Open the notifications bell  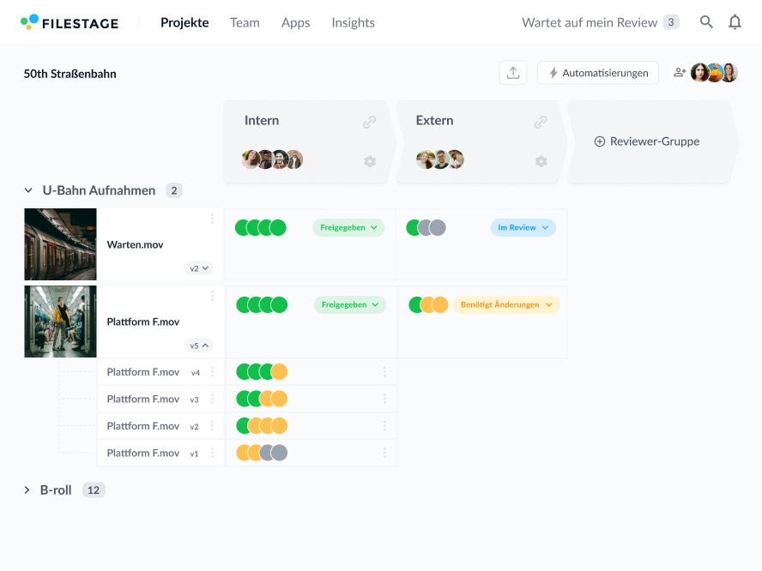click(735, 22)
